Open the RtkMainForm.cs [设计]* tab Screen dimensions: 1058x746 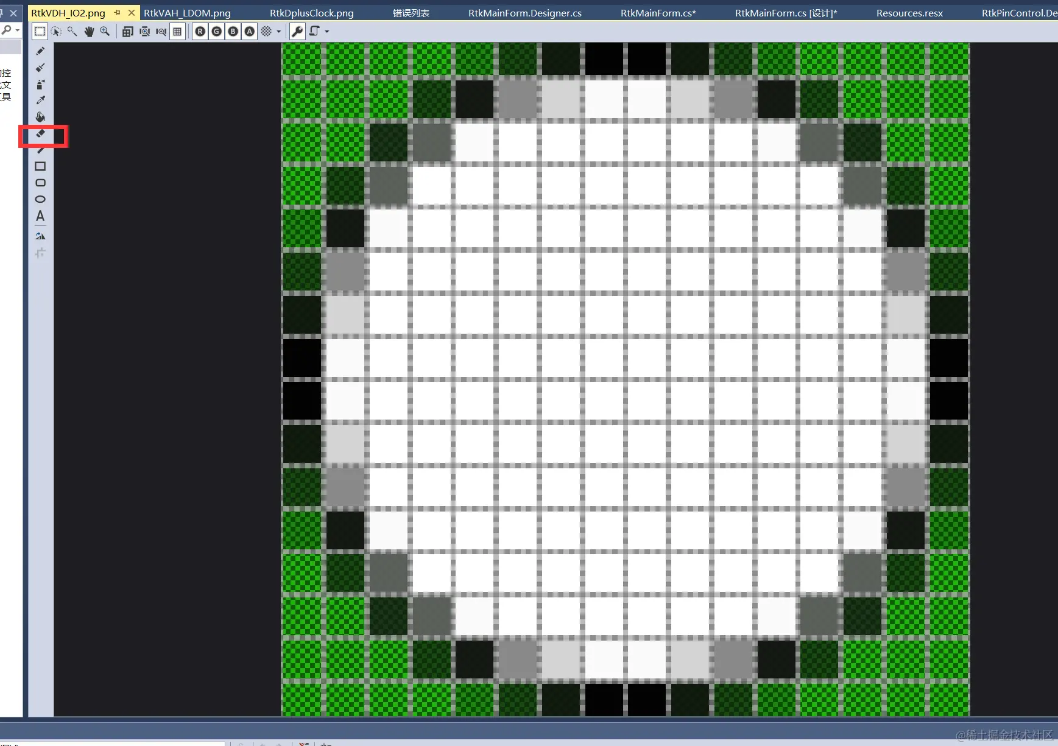[786, 13]
